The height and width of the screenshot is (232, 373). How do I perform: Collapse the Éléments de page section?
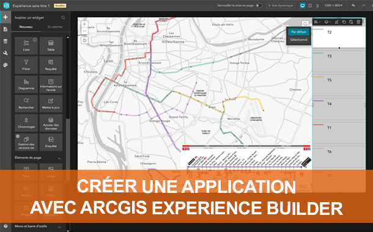point(59,158)
